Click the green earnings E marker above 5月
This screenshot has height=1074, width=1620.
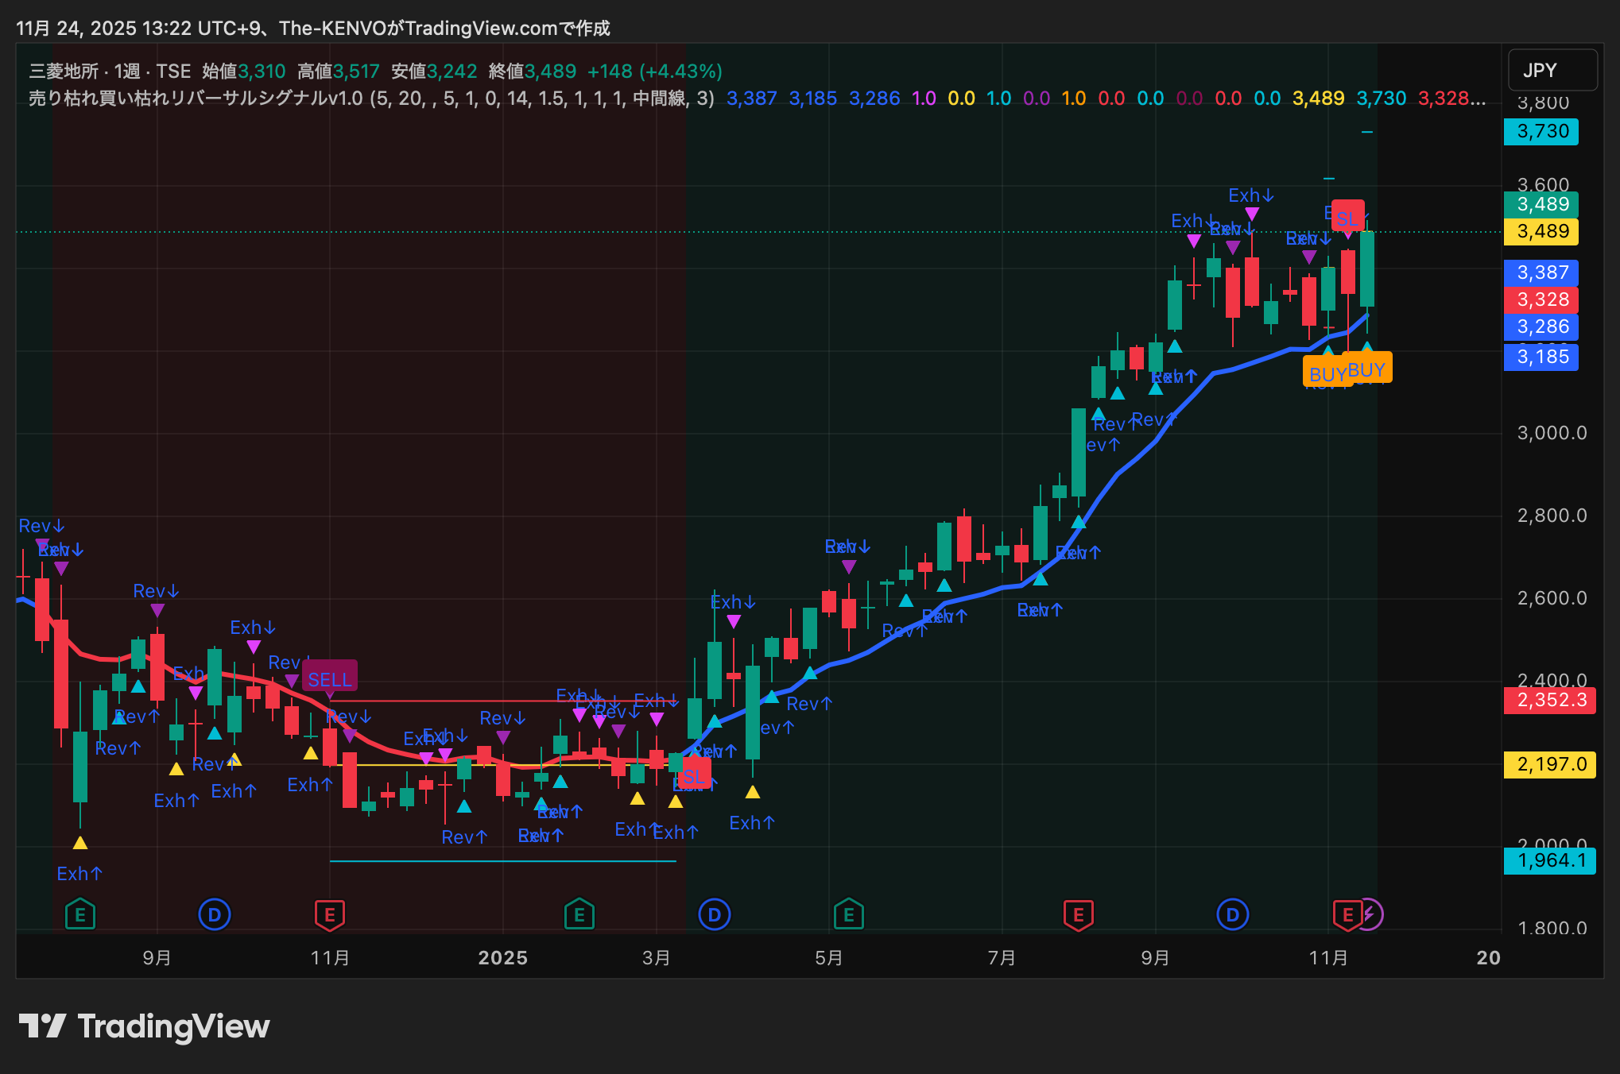(849, 914)
